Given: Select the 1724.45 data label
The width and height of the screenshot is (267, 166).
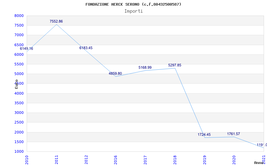Looking at the screenshot, I should click(x=204, y=135).
